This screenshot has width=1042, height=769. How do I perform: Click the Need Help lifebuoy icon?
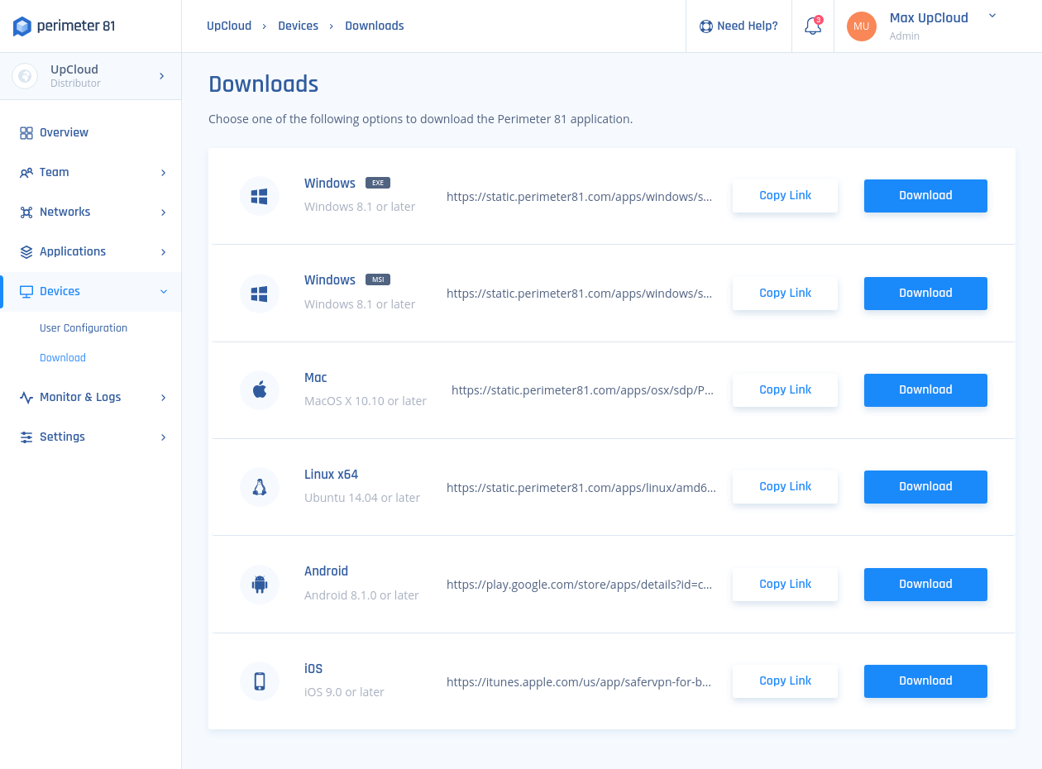[705, 26]
